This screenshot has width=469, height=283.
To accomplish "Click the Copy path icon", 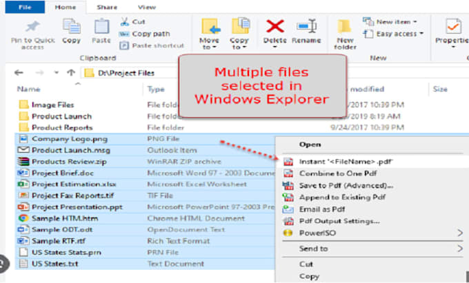I will coord(124,34).
